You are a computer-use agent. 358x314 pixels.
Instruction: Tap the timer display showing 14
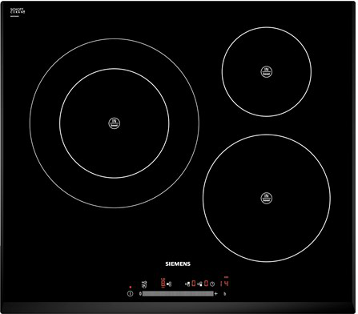tap(224, 284)
